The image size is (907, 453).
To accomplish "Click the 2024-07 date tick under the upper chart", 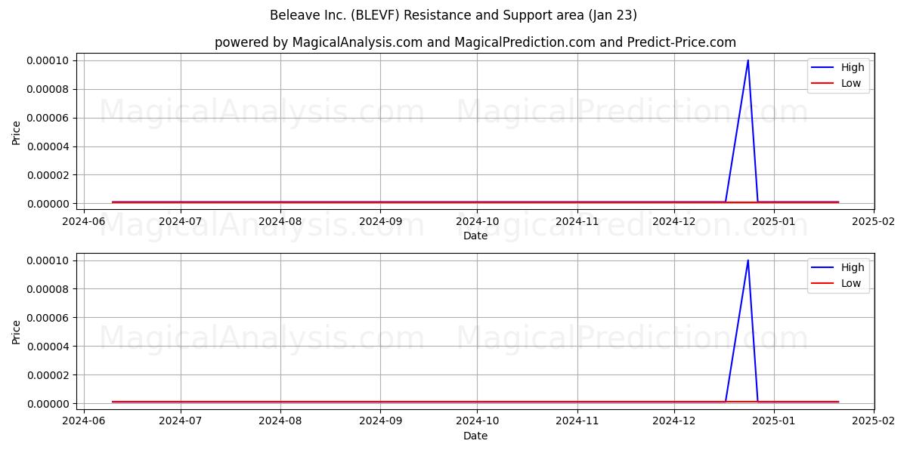I will [x=181, y=222].
